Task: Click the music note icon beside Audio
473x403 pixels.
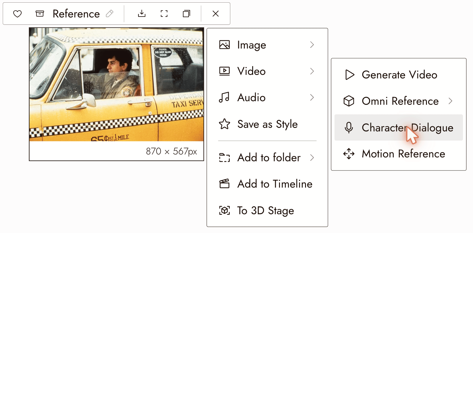Action: [x=224, y=97]
